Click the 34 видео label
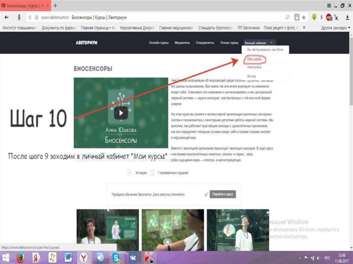 (141, 173)
